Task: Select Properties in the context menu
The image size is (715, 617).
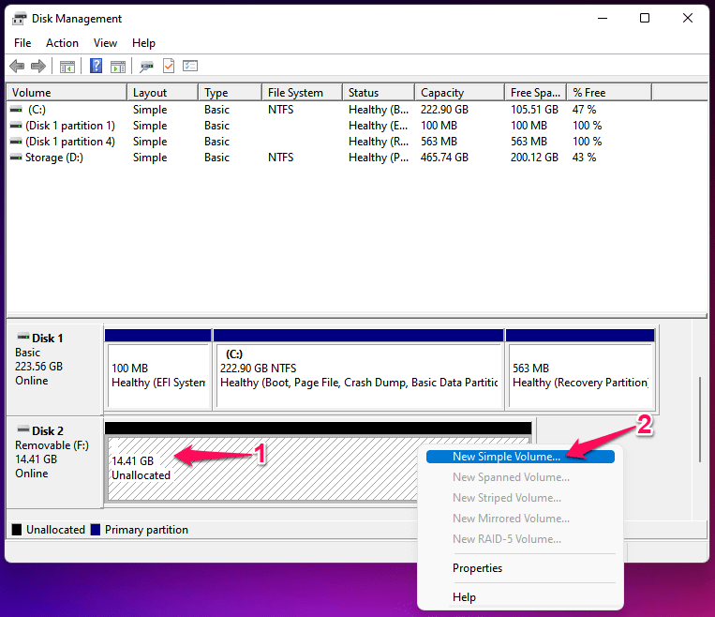Action: tap(477, 568)
